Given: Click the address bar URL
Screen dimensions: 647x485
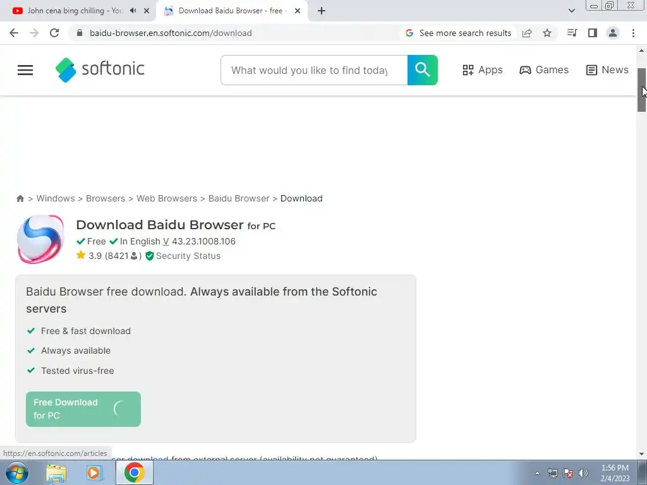Looking at the screenshot, I should point(171,33).
